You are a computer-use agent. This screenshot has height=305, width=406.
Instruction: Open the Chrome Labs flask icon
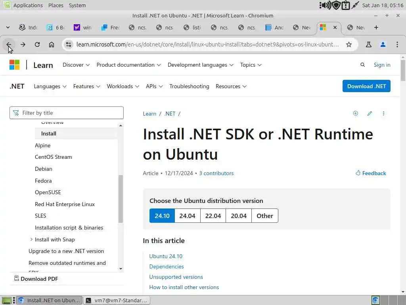[368, 44]
